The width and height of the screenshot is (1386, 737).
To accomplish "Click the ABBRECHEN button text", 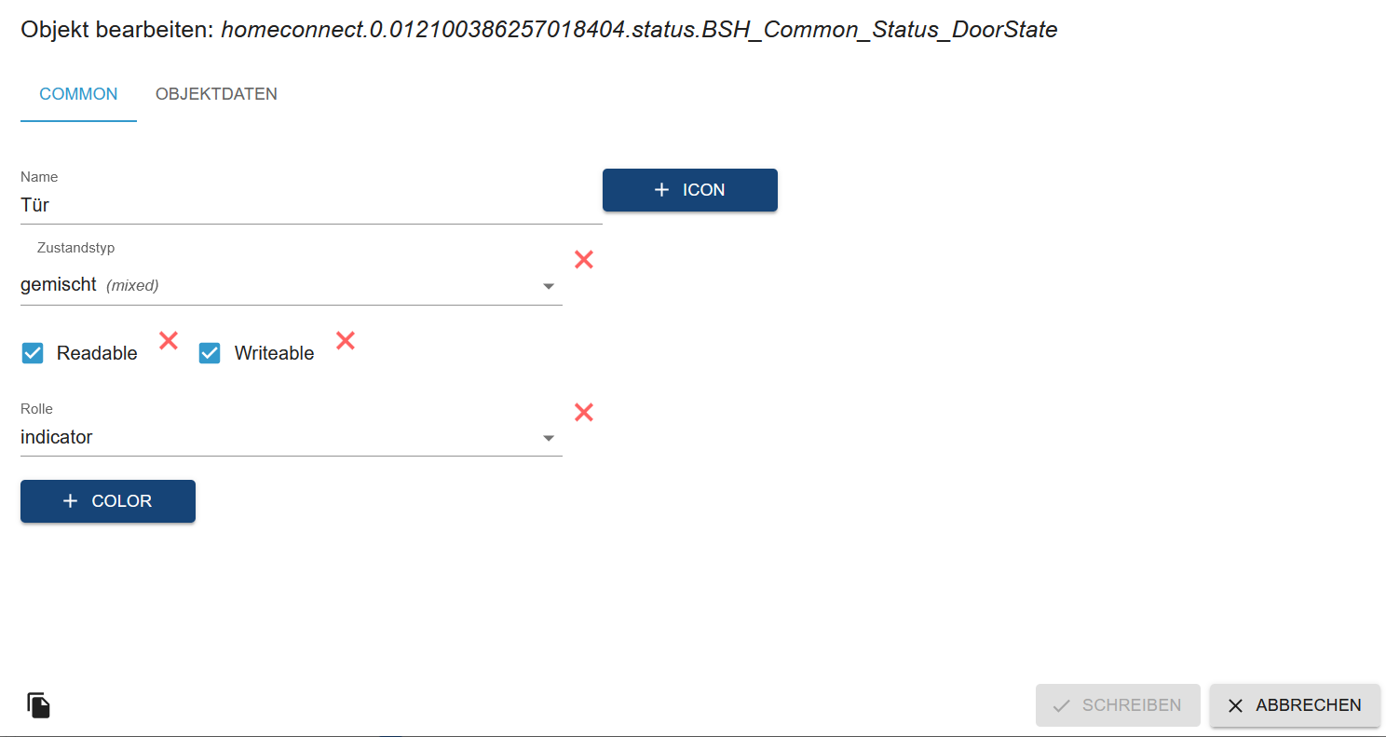I will [1309, 705].
